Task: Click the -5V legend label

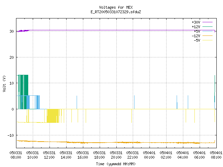Action: (197, 40)
